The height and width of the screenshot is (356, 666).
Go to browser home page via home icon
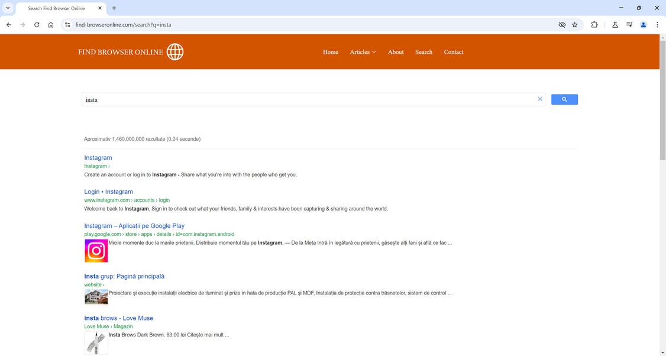51,24
